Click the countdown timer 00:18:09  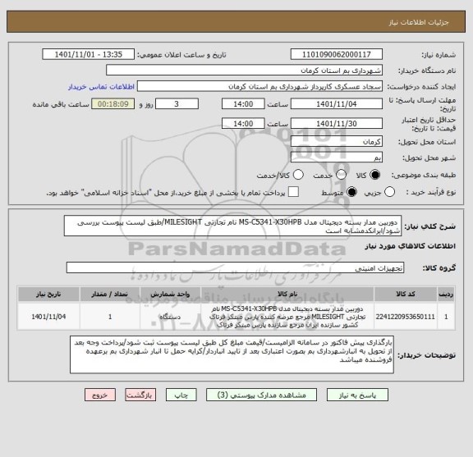[x=113, y=104]
